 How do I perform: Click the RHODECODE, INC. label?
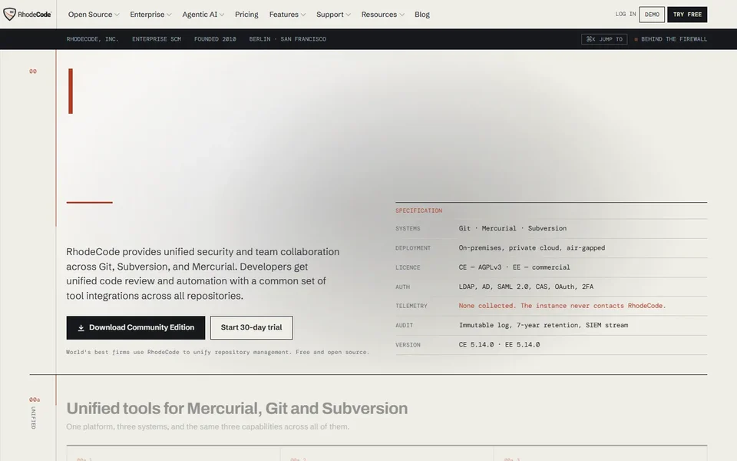[x=93, y=39]
